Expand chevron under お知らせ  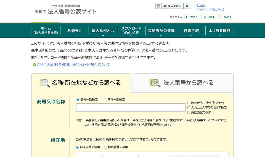pyautogui.click(x=75, y=36)
